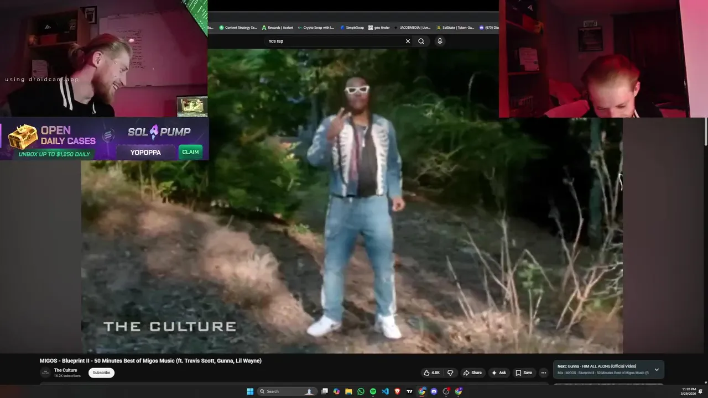Open the SolStake | Token-Ga bookmark
The width and height of the screenshot is (708, 398).
tap(455, 27)
